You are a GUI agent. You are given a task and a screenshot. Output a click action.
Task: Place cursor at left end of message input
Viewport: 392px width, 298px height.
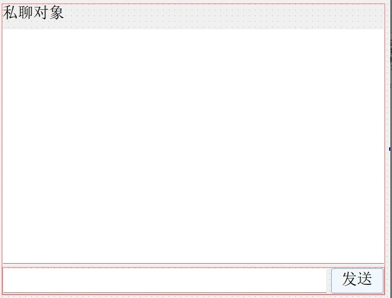[x=6, y=280]
